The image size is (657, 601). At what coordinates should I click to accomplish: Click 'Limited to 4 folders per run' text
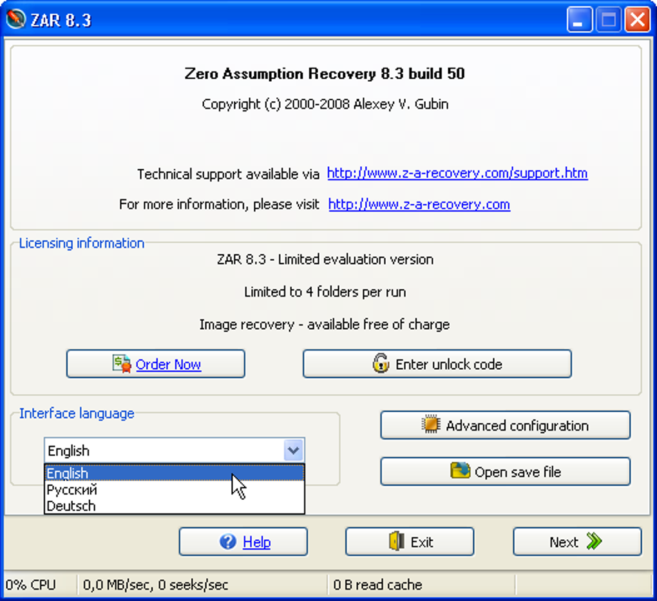325,292
